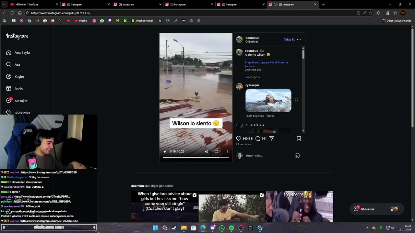Add page to favorites star
This screenshot has height=233, width=415.
point(371,13)
